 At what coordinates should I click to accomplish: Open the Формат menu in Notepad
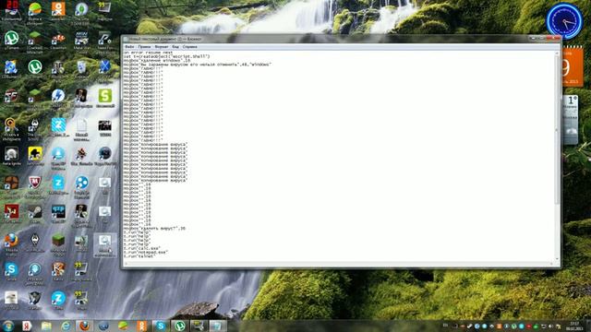pyautogui.click(x=162, y=47)
